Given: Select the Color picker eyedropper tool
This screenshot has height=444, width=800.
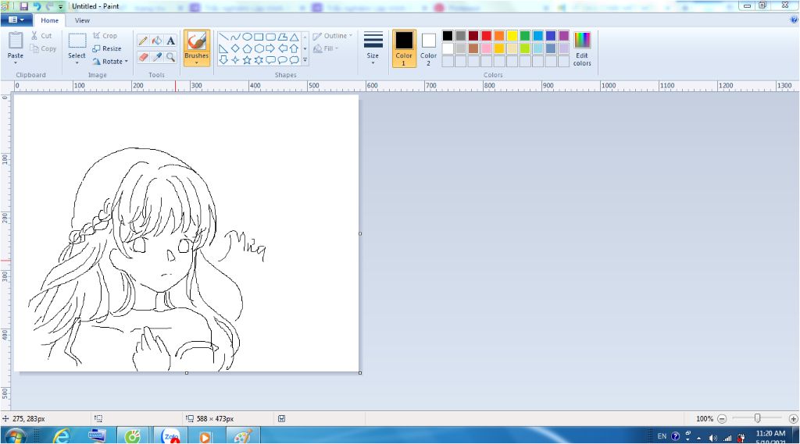Looking at the screenshot, I should pos(157,57).
